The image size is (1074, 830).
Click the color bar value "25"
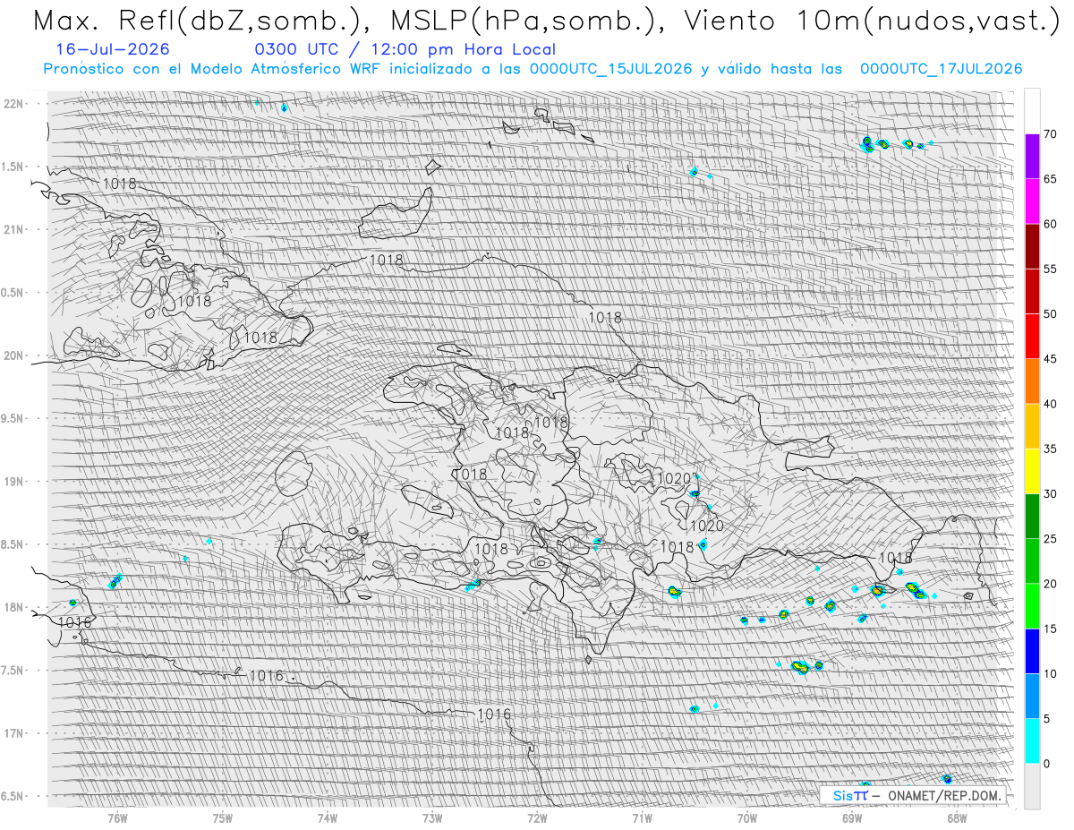(1050, 539)
